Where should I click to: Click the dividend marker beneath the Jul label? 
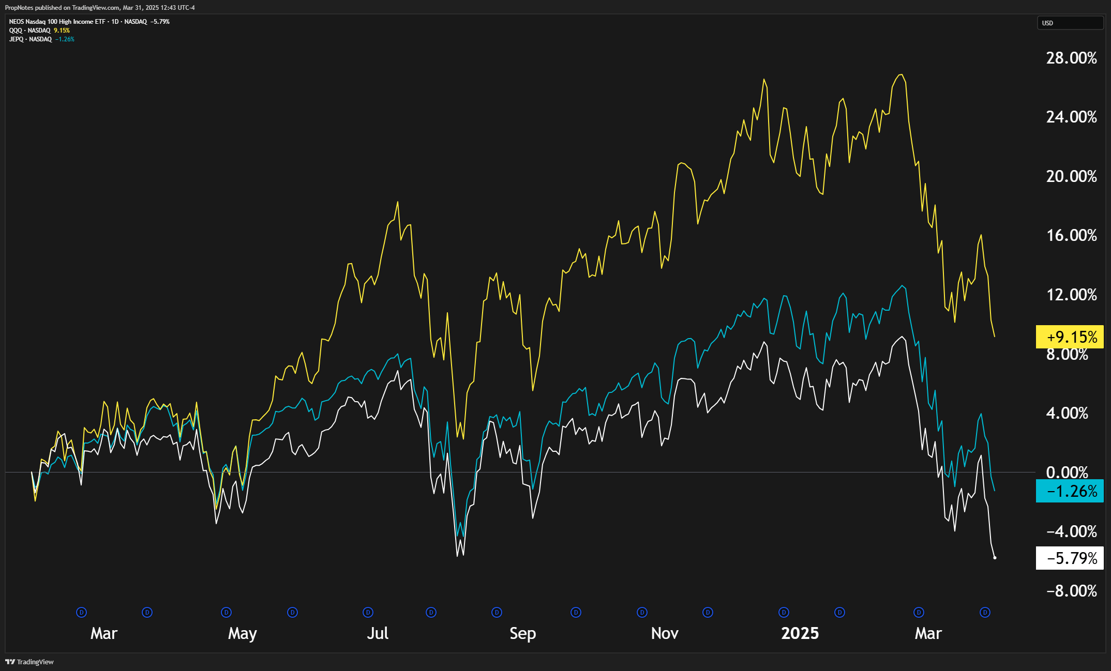point(367,612)
